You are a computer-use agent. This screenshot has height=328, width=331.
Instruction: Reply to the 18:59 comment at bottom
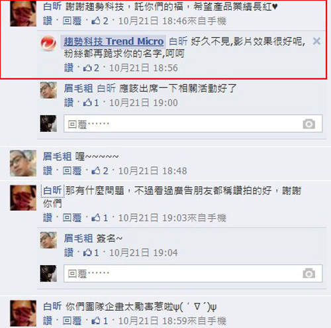click(x=72, y=321)
